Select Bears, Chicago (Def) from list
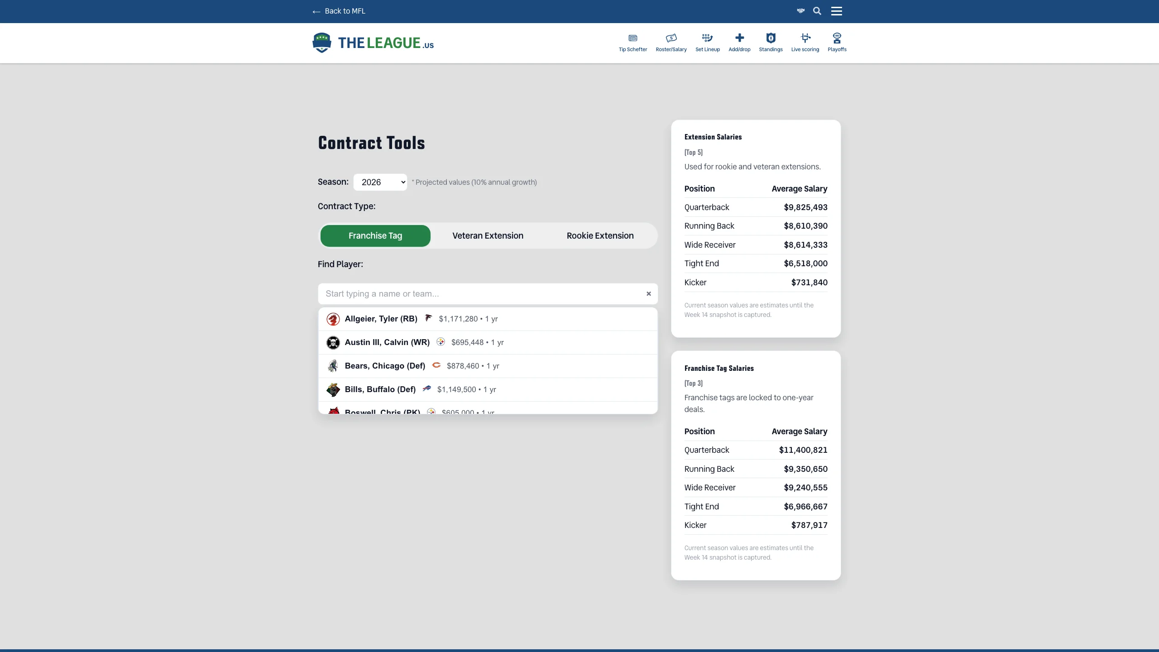 (x=488, y=366)
